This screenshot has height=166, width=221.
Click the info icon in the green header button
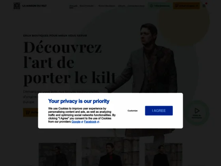click(x=151, y=6)
